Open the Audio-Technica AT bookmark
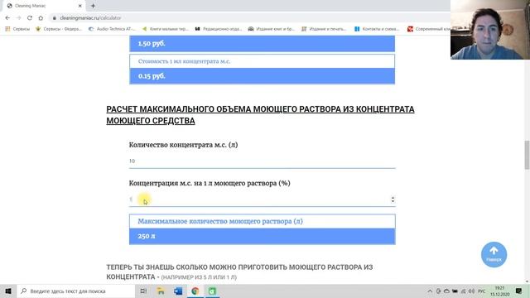 [x=112, y=29]
